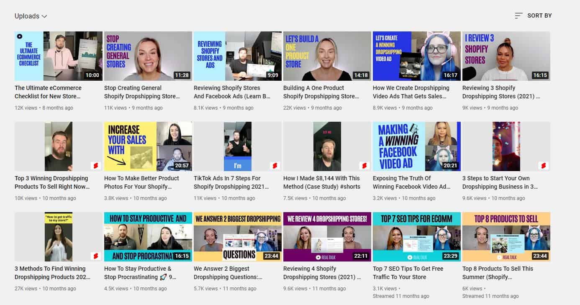Screen dimensions: 580x305
Task: Click the '3.8K views • 10 months ago' text
Action: pyautogui.click(x=136, y=198)
